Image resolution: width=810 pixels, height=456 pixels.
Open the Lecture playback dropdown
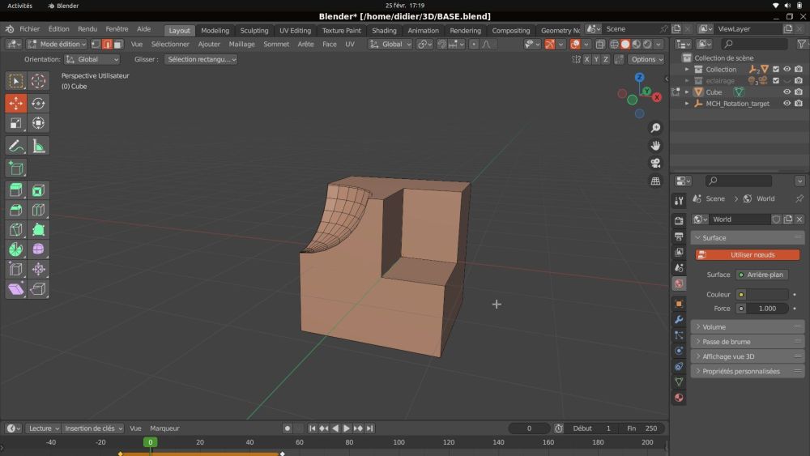pyautogui.click(x=43, y=428)
